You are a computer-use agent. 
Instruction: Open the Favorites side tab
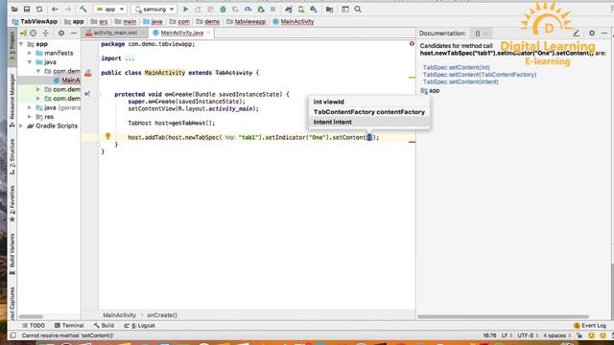coord(12,203)
